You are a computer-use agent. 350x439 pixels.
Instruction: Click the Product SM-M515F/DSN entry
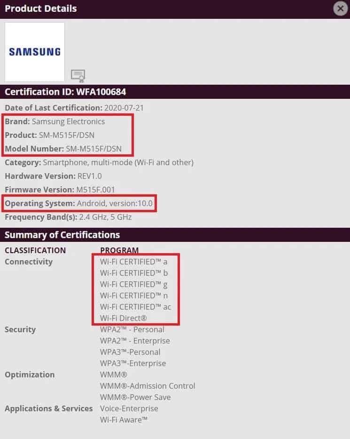click(49, 135)
